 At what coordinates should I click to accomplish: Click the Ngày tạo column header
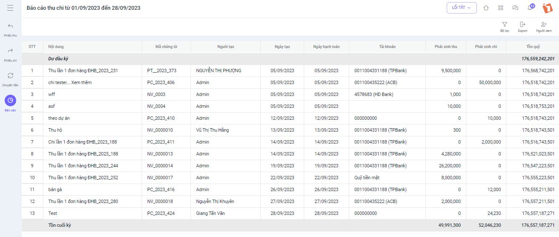(282, 47)
